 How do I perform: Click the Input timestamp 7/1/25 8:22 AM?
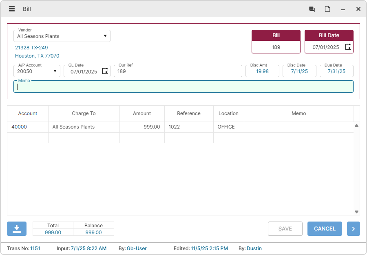(x=88, y=248)
